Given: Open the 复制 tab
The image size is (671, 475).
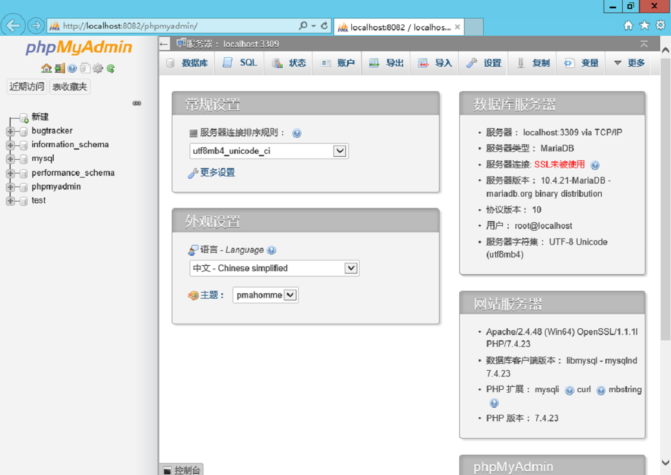Looking at the screenshot, I should pos(533,63).
